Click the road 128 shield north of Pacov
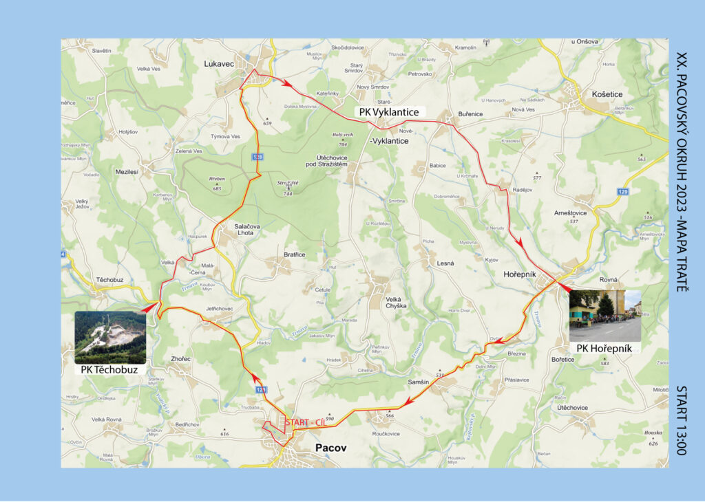This screenshot has width=705, height=502. click(x=261, y=390)
